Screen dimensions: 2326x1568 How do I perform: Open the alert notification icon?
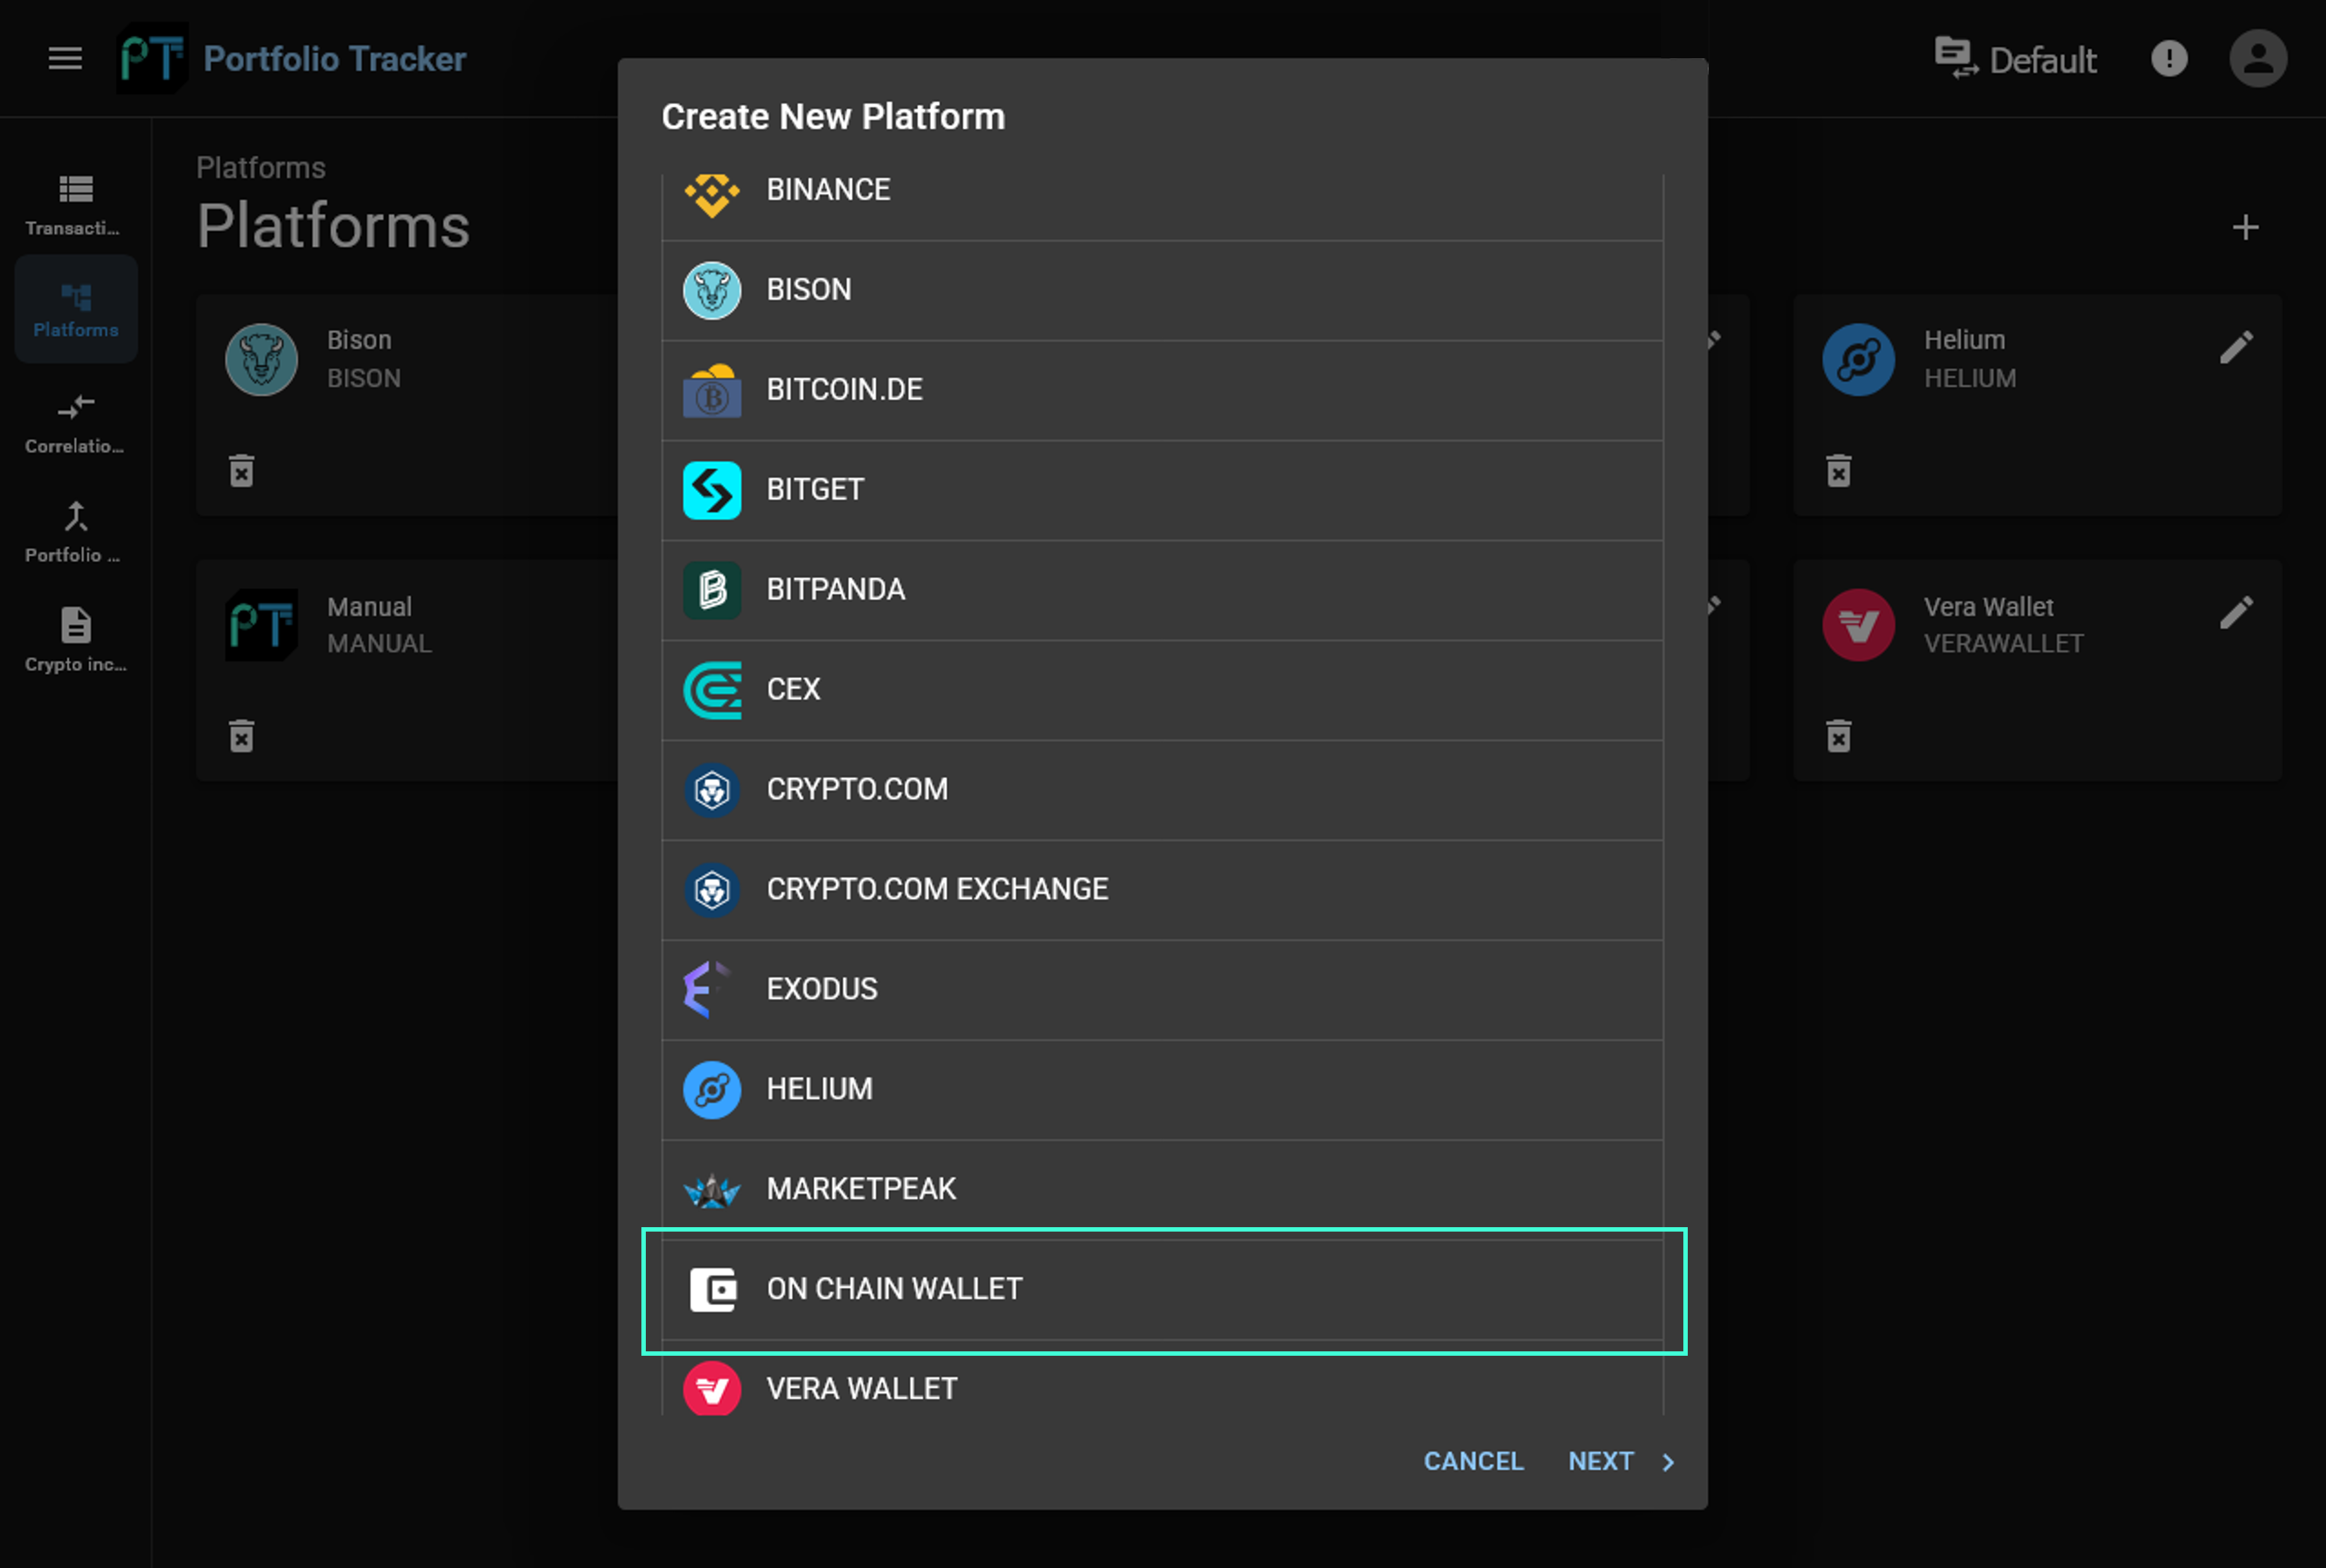point(2169,59)
